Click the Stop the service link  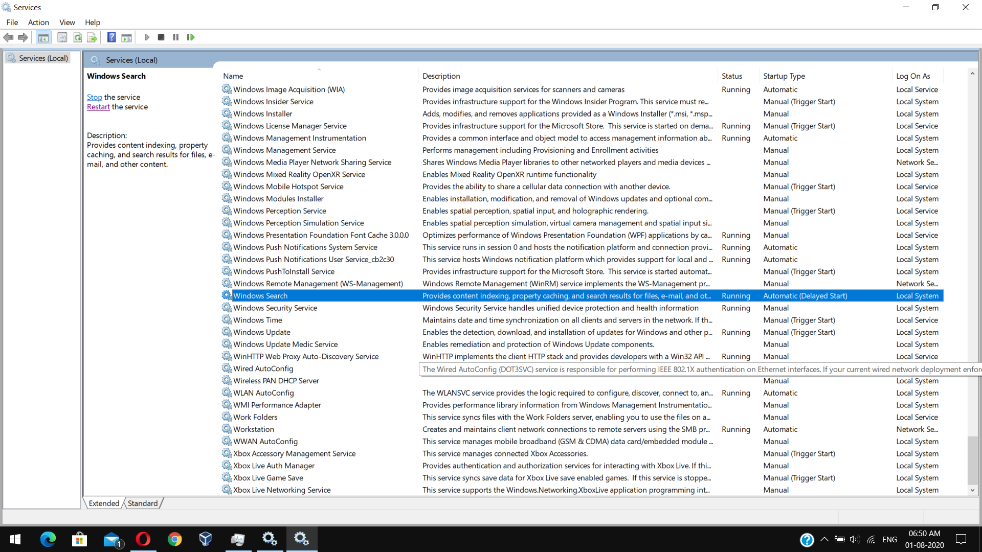(x=94, y=97)
